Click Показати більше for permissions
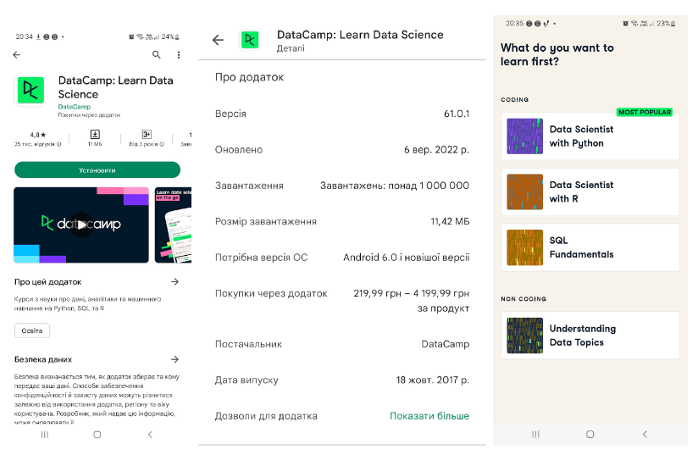This screenshot has width=698, height=455. (x=429, y=416)
